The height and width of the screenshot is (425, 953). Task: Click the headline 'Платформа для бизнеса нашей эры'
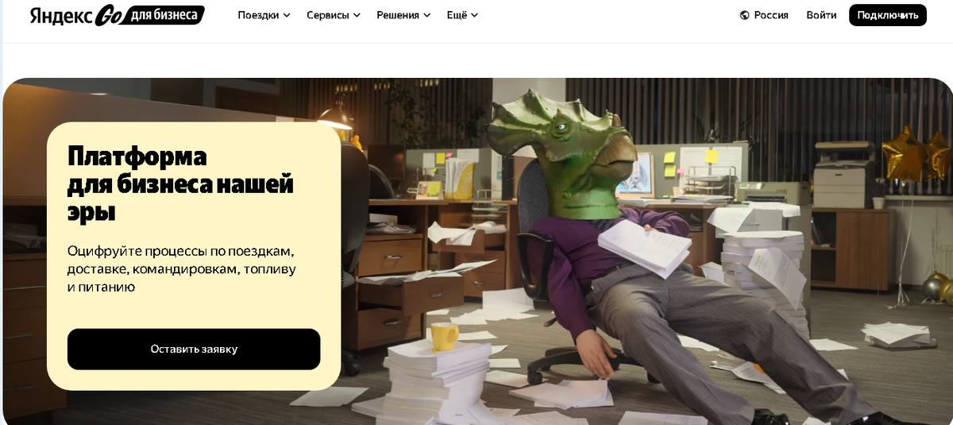pos(181,184)
